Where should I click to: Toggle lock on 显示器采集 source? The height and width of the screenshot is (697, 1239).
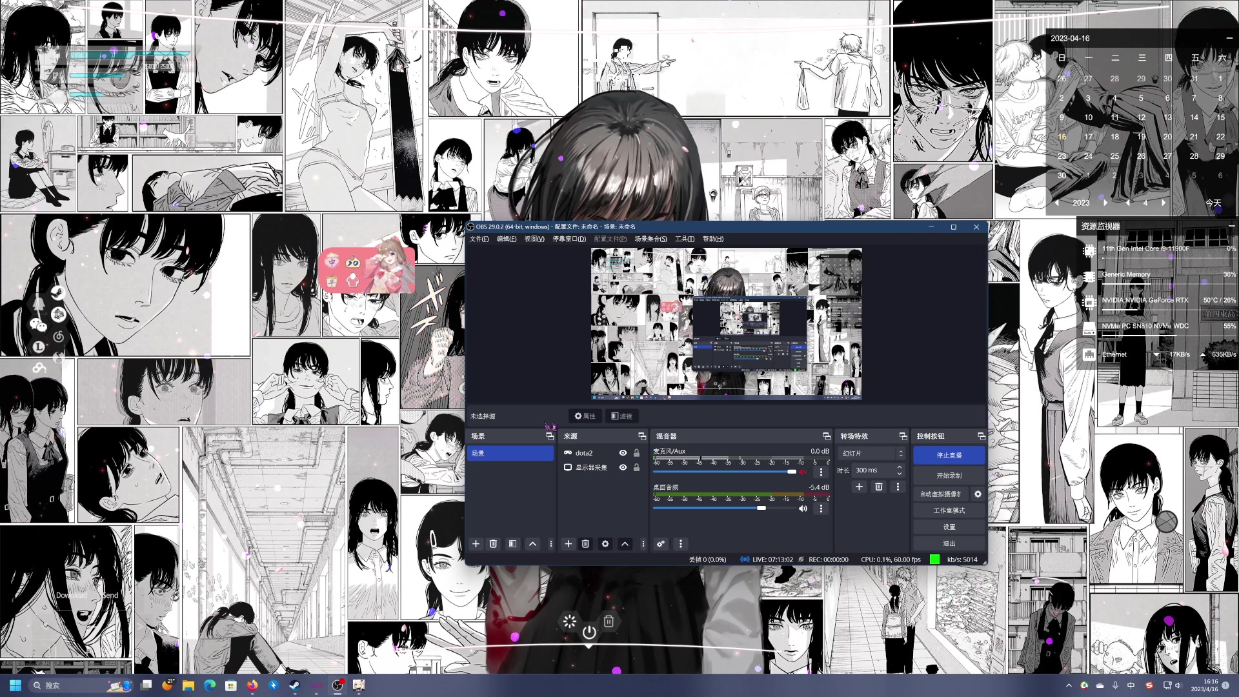(x=636, y=467)
